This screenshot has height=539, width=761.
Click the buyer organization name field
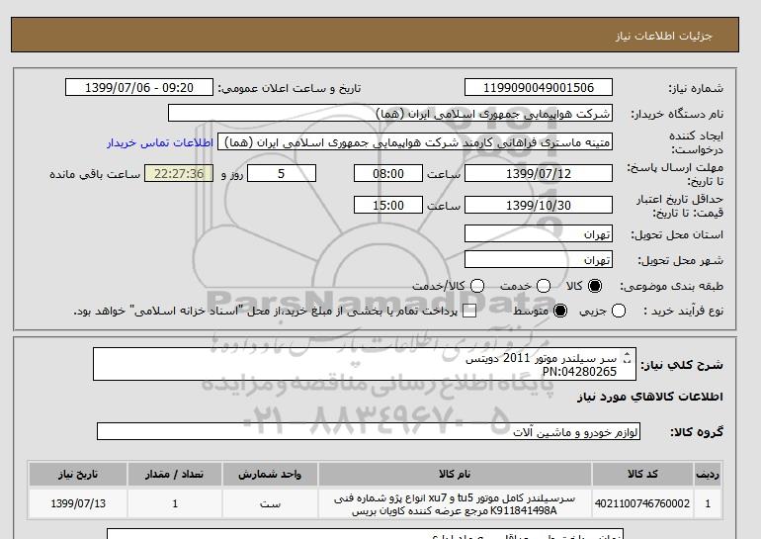390,113
